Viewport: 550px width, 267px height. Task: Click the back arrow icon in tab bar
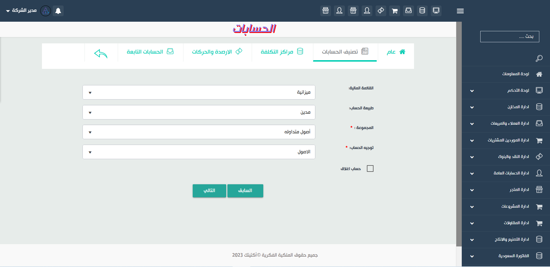click(101, 54)
